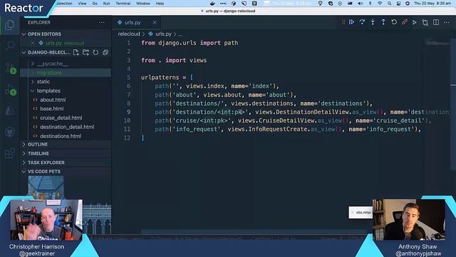Select urls.py relecloud in Open Editors

[66, 43]
